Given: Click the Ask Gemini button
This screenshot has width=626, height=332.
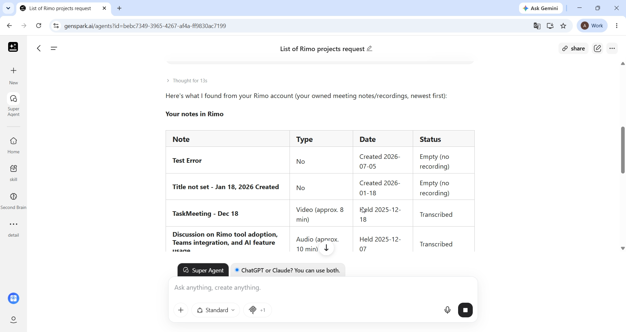Looking at the screenshot, I should [541, 8].
